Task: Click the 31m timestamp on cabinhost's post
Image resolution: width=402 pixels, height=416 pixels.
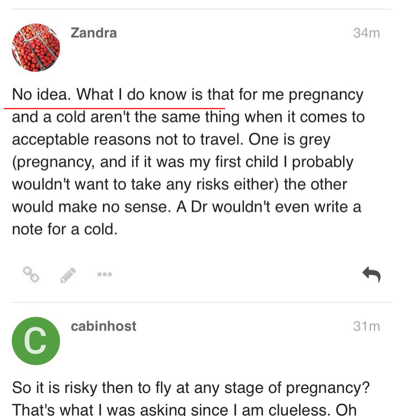Action: (x=367, y=326)
